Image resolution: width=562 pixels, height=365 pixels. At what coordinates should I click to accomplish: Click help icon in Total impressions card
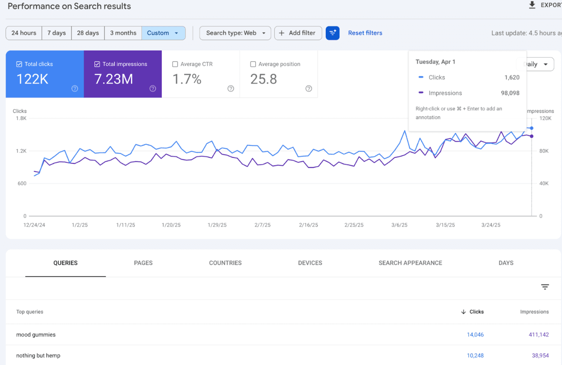(153, 89)
